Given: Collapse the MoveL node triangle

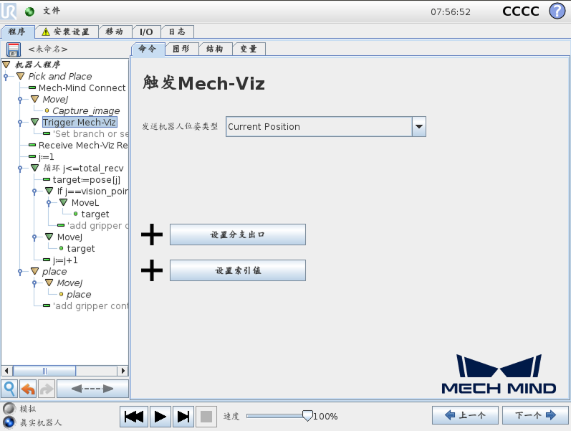Looking at the screenshot, I should pos(63,202).
